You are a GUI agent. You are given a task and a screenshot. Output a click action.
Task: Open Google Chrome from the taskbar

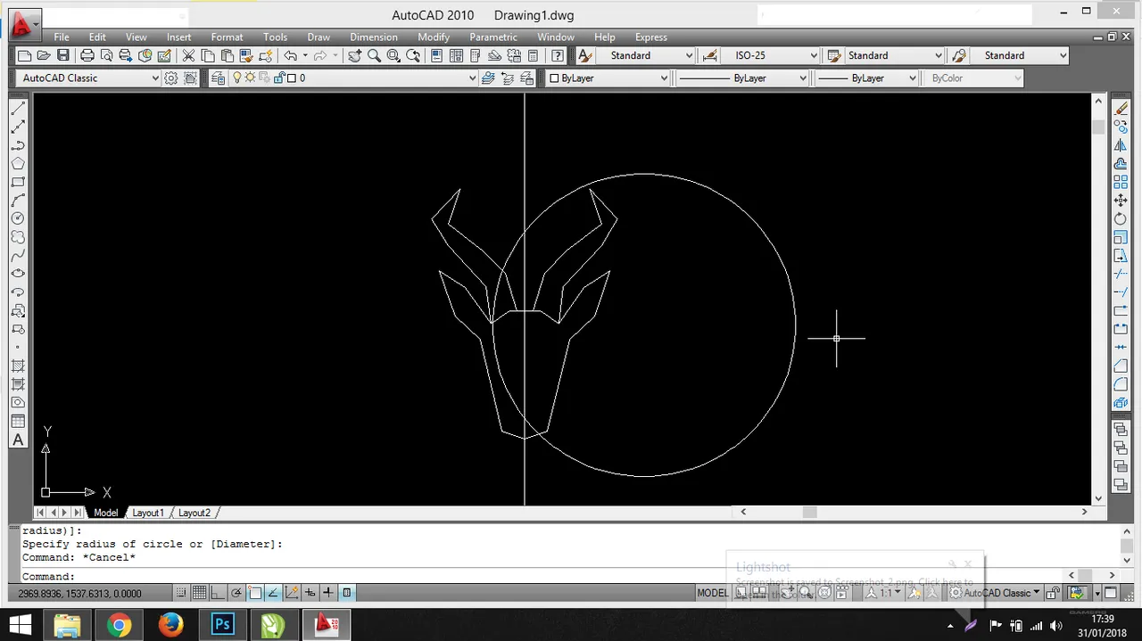point(119,625)
